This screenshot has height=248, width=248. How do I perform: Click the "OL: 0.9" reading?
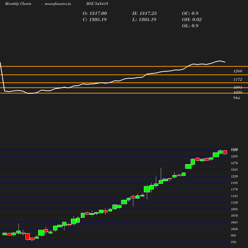[190, 26]
